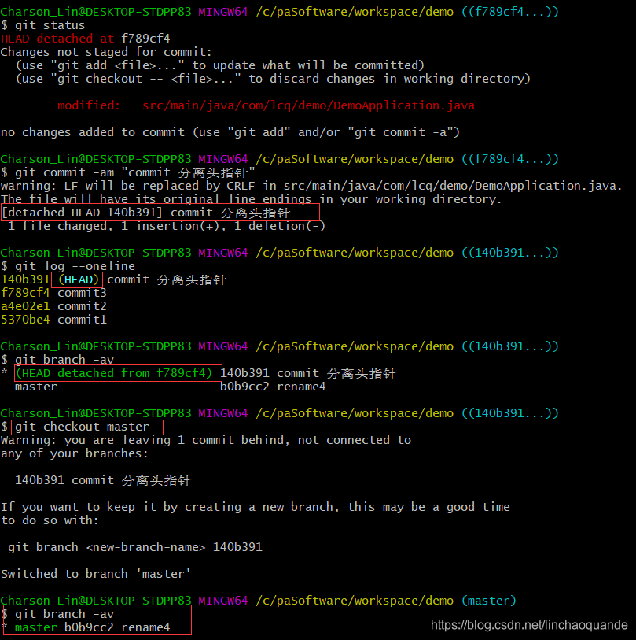Click the 'a4e02e1 commit2' log entry
Viewport: 636px width, 640px height.
53,306
